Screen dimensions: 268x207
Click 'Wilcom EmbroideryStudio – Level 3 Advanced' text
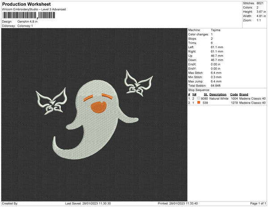34,9
